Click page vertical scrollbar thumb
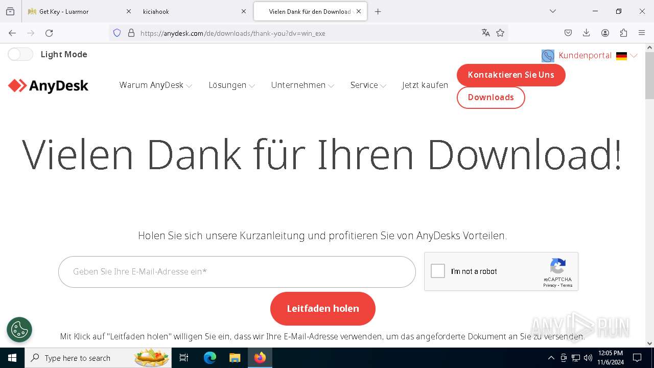654x368 pixels. coord(649,76)
